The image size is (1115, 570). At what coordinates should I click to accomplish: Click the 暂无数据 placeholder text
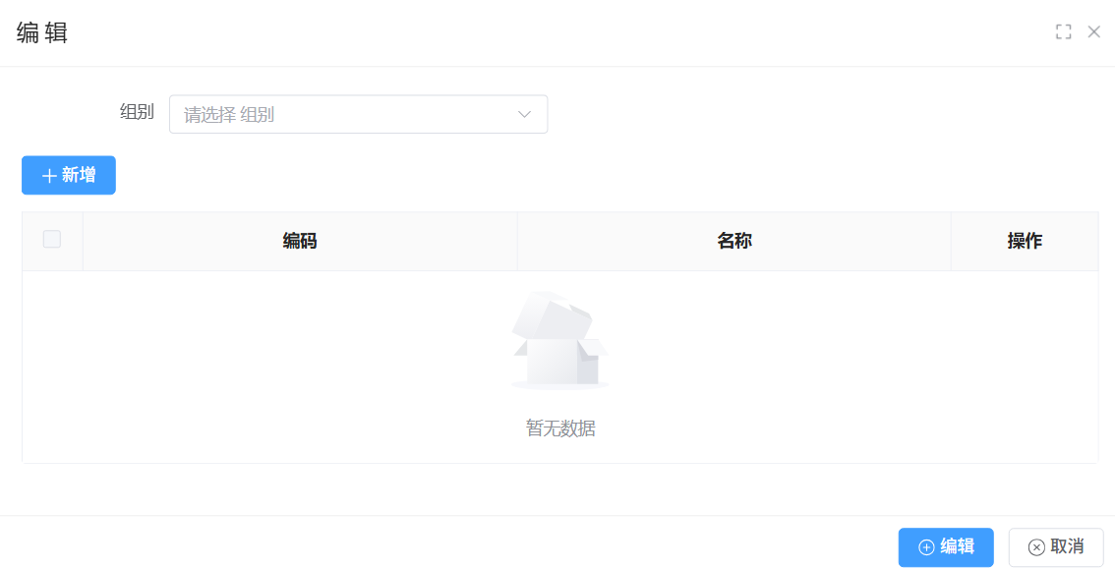(x=560, y=428)
